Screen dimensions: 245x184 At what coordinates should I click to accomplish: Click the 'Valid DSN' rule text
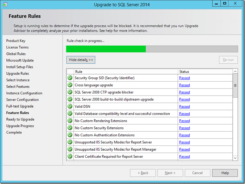(x=82, y=106)
